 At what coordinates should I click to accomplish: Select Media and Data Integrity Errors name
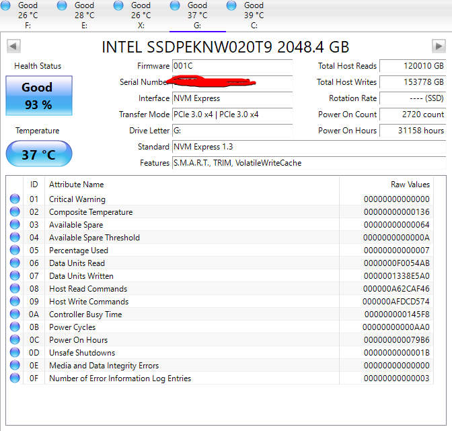pos(104,366)
